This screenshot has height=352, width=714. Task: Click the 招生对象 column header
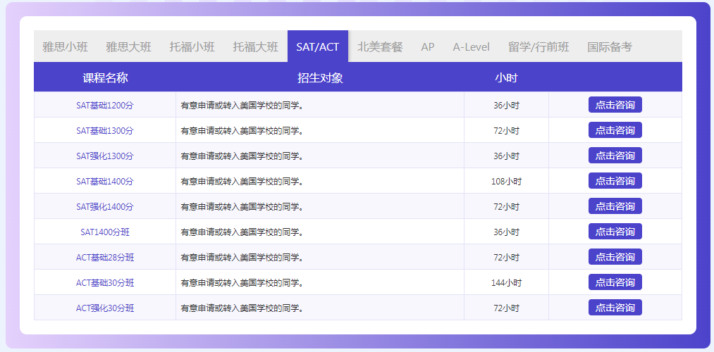click(320, 77)
